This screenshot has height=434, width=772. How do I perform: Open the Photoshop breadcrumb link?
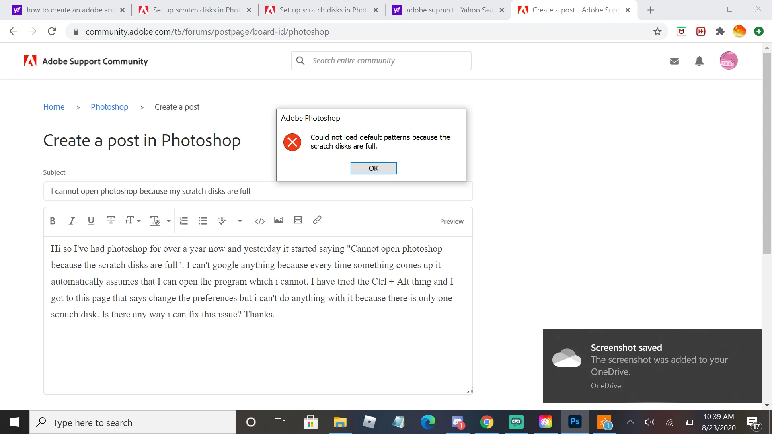coord(109,107)
